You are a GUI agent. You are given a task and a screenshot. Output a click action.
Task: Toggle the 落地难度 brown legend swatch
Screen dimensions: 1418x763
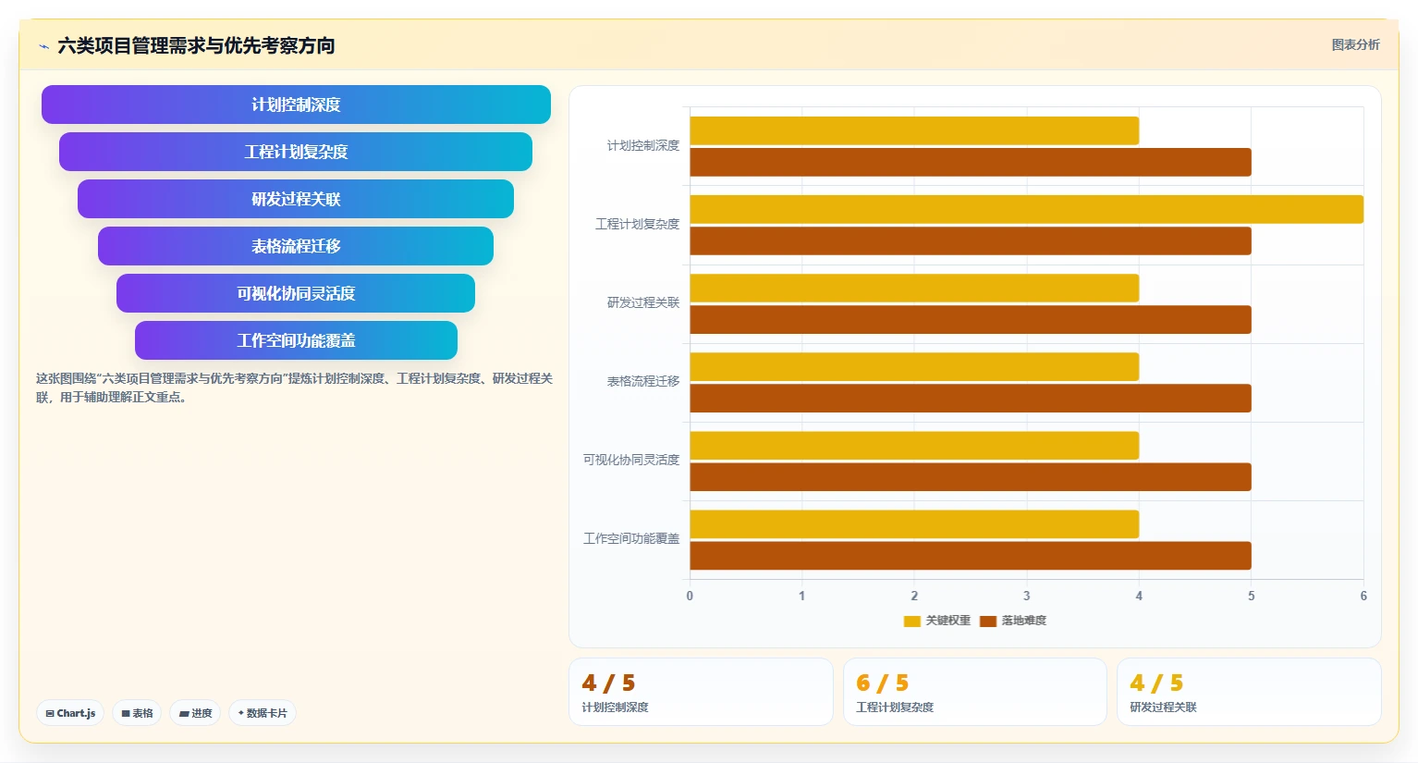tap(988, 621)
